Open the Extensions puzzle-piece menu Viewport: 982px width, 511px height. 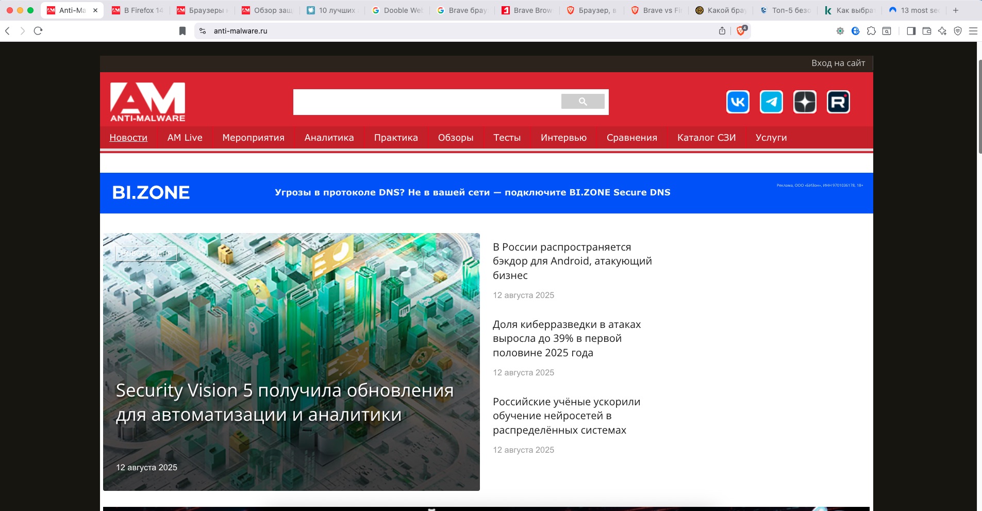coord(871,31)
